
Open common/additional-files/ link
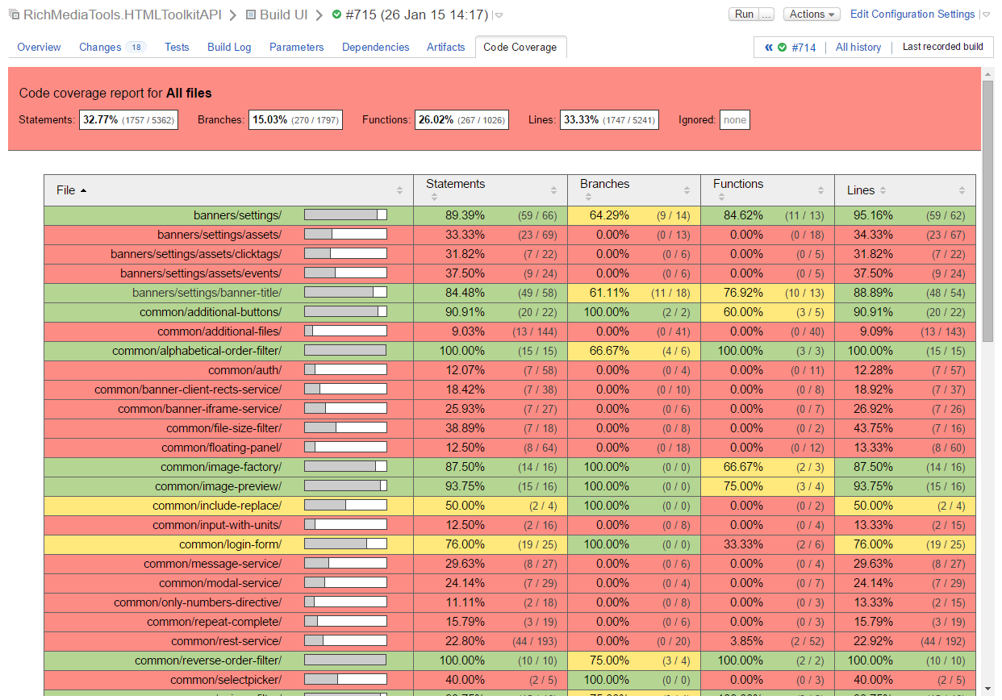pyautogui.click(x=219, y=331)
